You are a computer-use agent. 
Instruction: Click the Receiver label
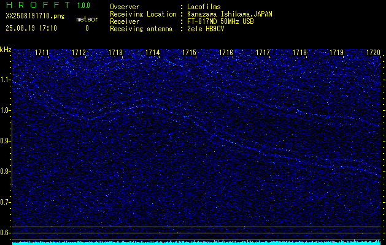tap(125, 21)
